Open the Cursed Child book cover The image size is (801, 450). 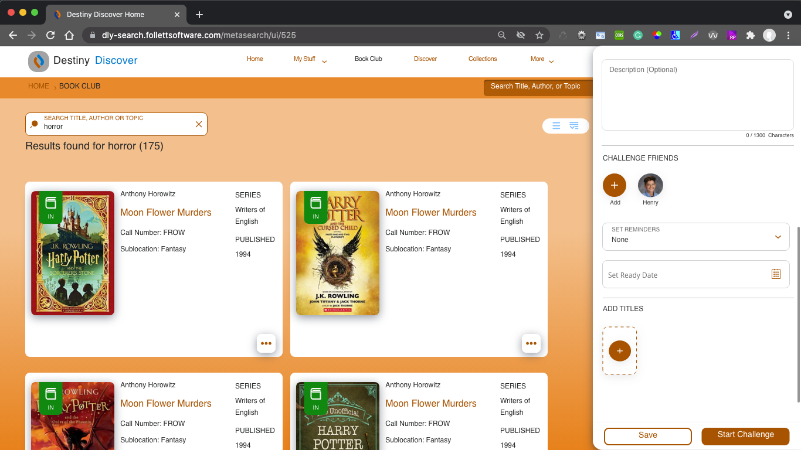click(x=338, y=253)
